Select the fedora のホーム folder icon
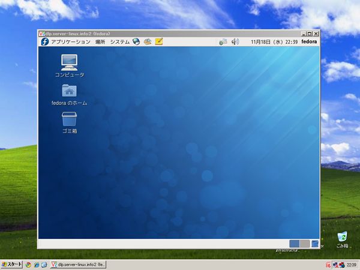 pos(70,95)
